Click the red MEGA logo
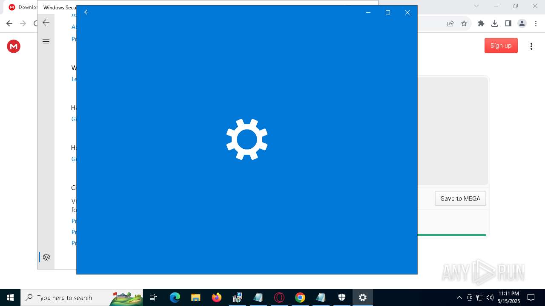This screenshot has height=306, width=545. click(14, 46)
